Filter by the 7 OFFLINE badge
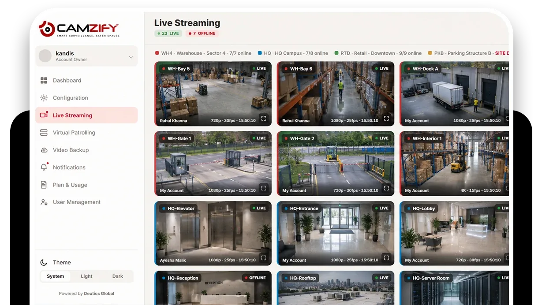The image size is (542, 305). click(x=202, y=33)
